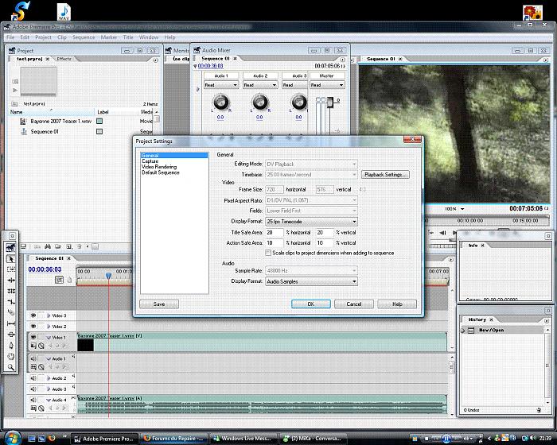Expand the Video 3 track triangle
557x445 pixels.
click(x=49, y=315)
